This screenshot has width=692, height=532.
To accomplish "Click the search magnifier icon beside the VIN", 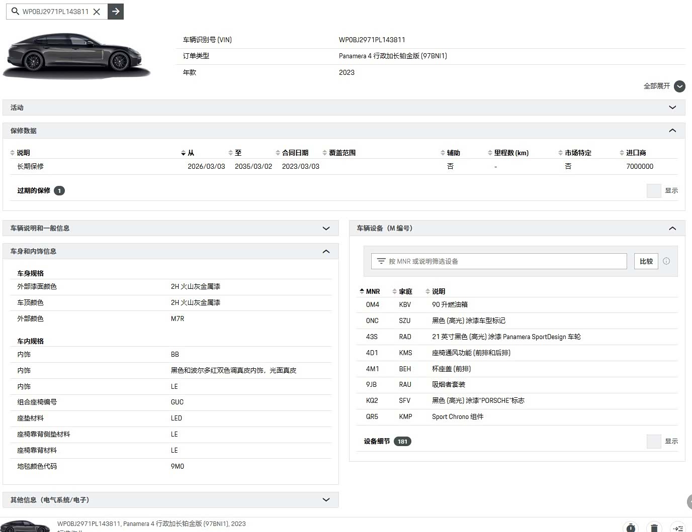I will coord(15,11).
